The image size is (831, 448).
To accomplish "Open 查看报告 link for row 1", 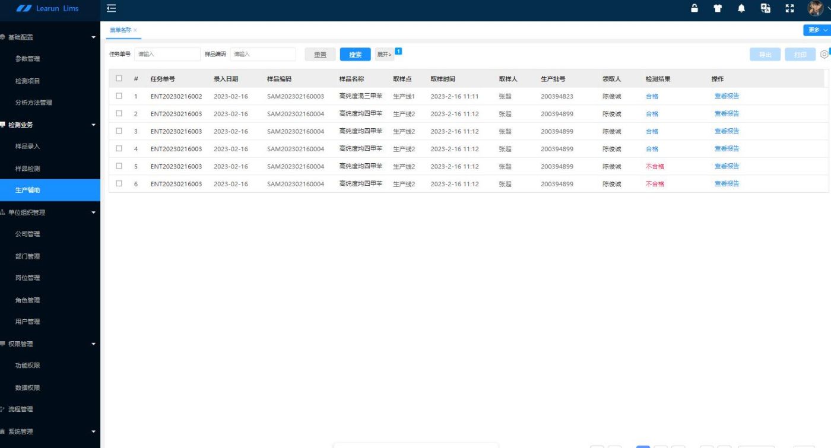I will click(727, 96).
